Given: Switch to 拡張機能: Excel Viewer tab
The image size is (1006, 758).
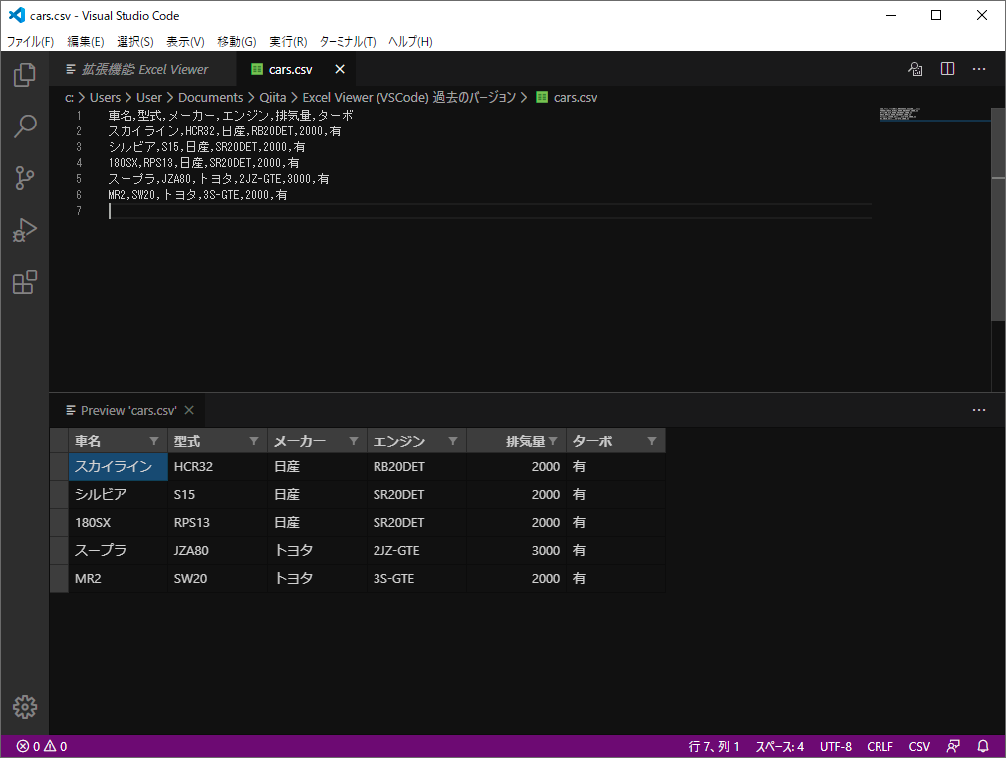Looking at the screenshot, I should [143, 69].
